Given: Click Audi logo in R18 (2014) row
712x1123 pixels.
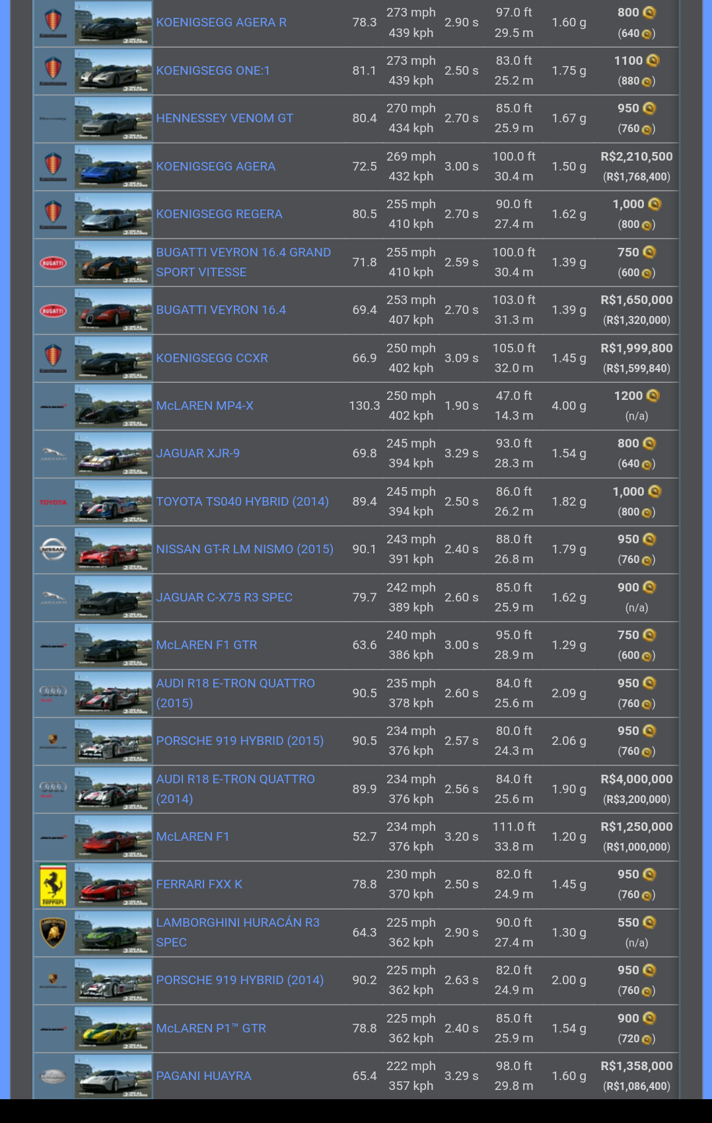Looking at the screenshot, I should [53, 789].
